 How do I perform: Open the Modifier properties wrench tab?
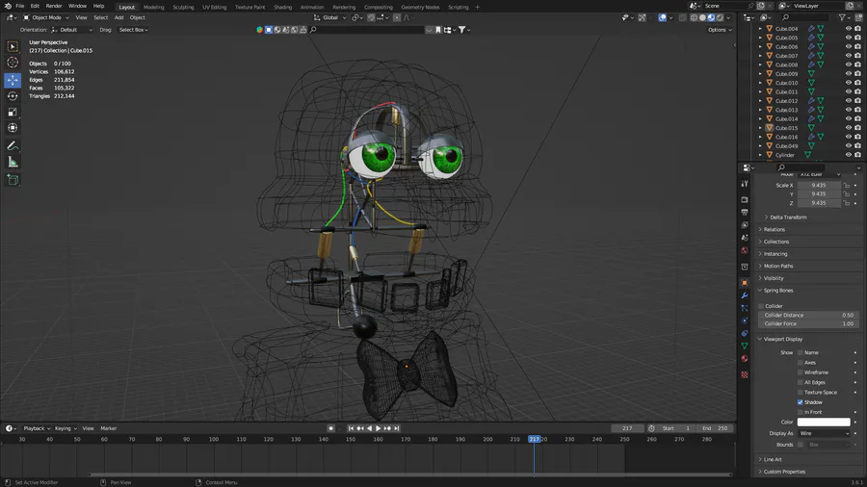745,295
